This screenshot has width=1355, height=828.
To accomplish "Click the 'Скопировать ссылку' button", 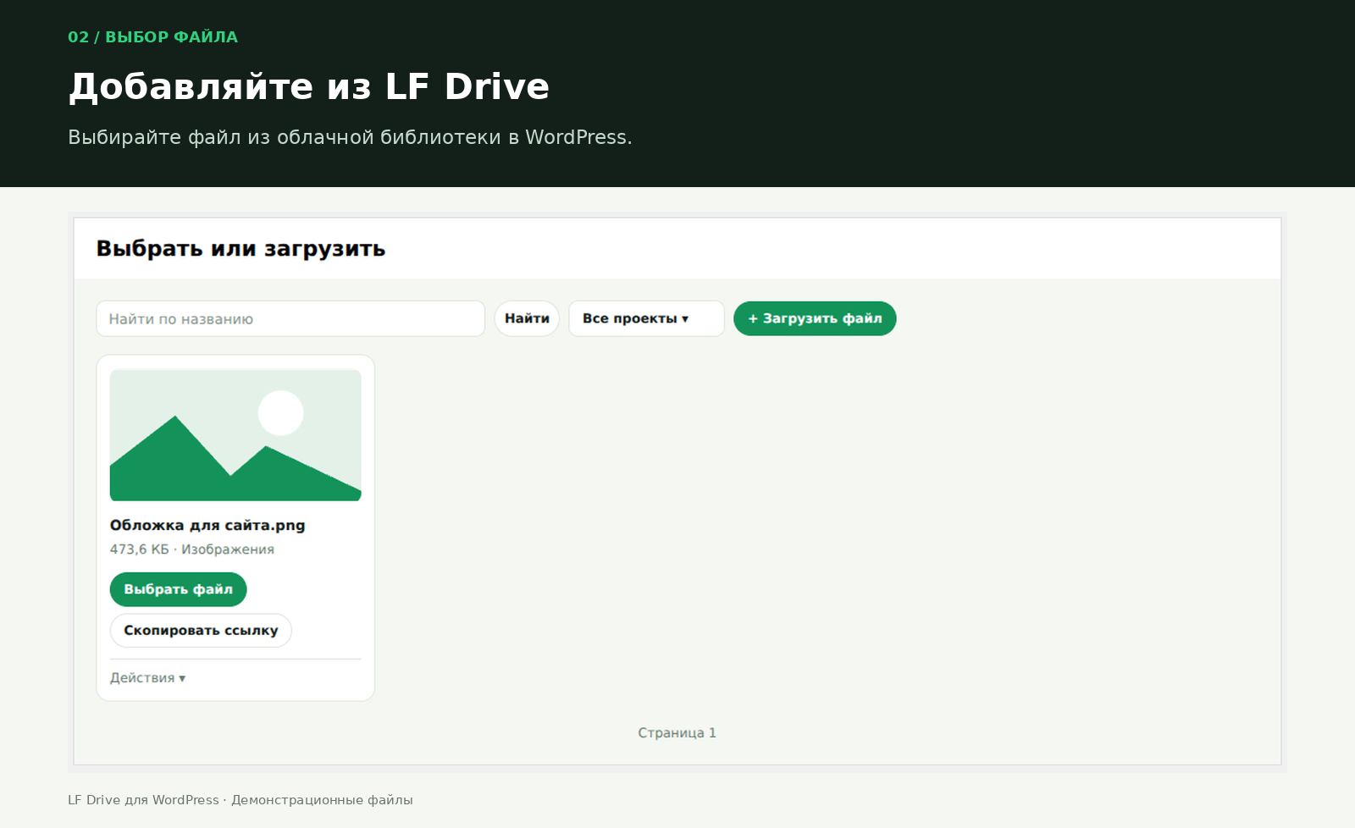I will click(201, 630).
